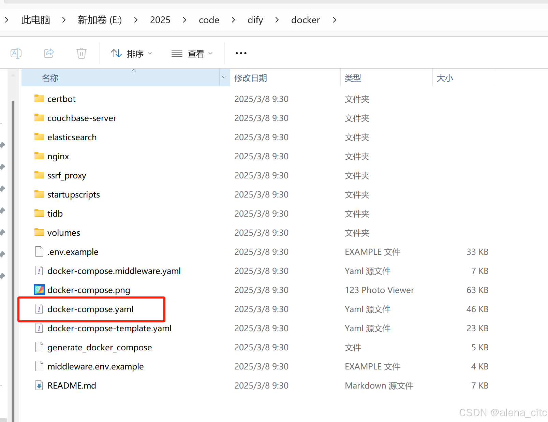
Task: Select the nginx folder icon
Action: point(39,156)
